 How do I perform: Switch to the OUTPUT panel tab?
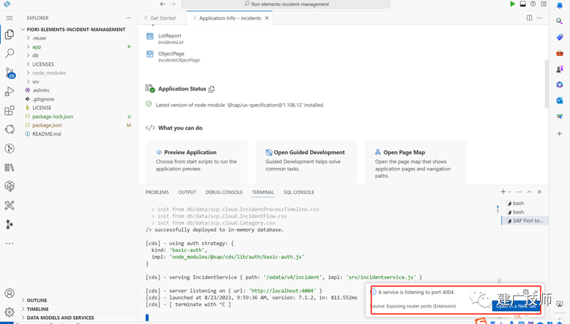(x=187, y=192)
